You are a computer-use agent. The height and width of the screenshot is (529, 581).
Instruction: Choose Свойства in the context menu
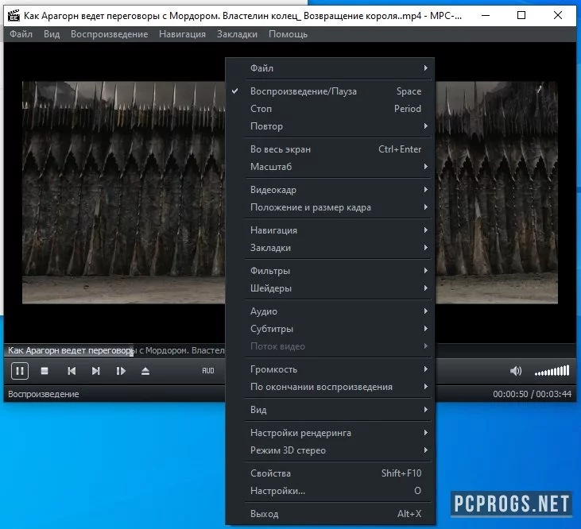[x=330, y=473]
